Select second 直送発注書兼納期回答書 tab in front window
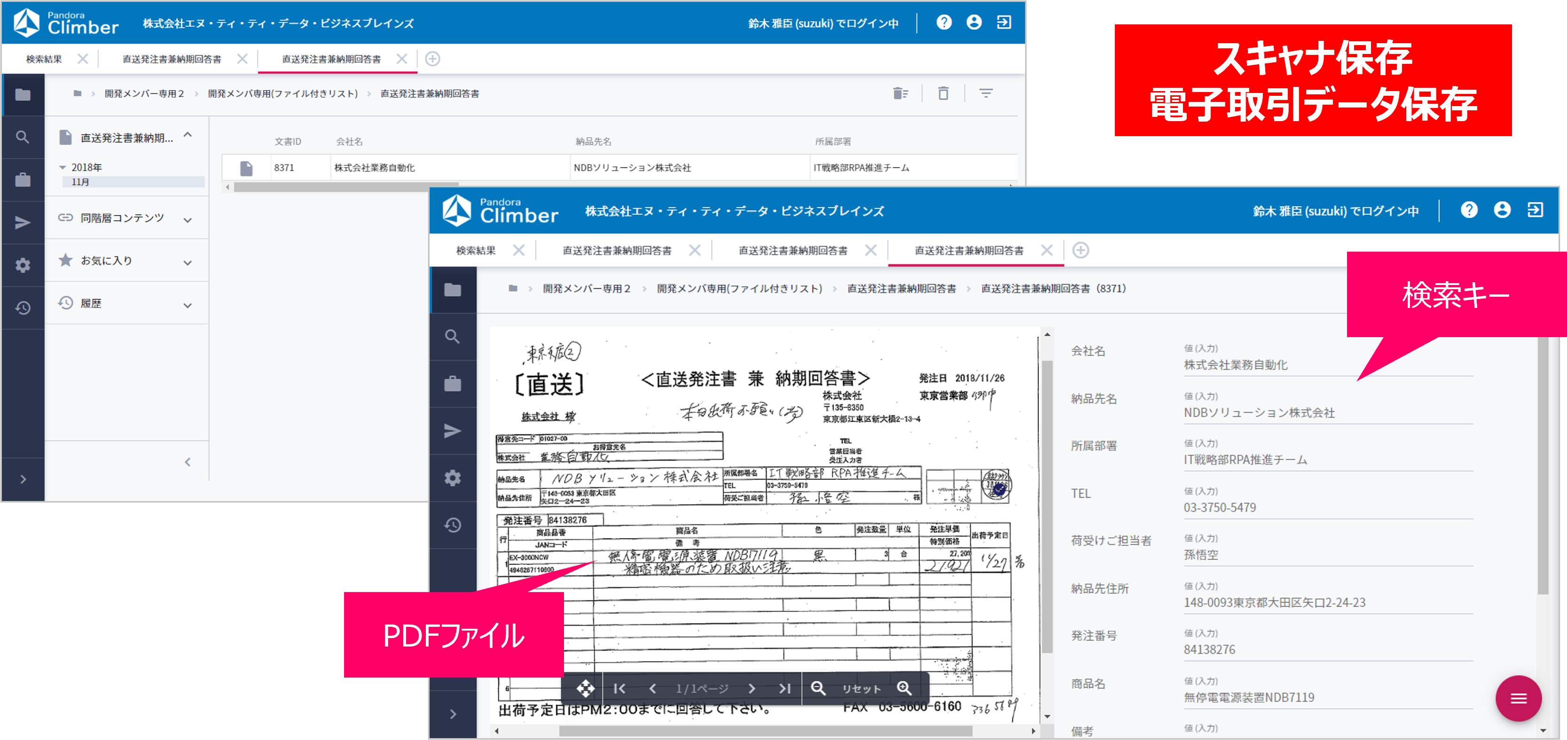The height and width of the screenshot is (740, 1567). [x=792, y=250]
